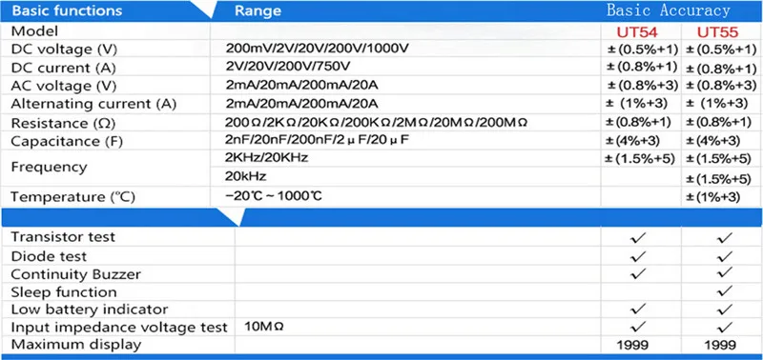Click the 'Continuity Buzzer' label
Screen dimensions: 763x360
point(76,274)
